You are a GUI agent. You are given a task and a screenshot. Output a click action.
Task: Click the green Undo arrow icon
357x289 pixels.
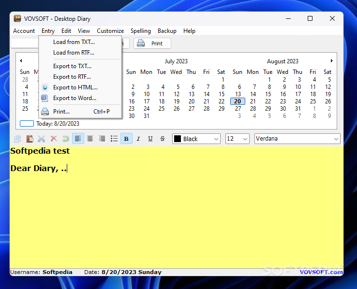point(66,139)
